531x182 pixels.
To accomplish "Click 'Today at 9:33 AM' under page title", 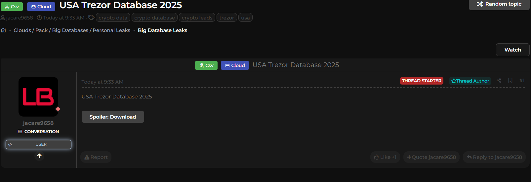I will pos(64,18).
